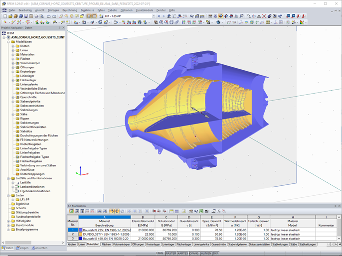Viewport: 342px width, 256px height.
Task: Click the Print icon in toolbar
Action: (x=36, y=16)
